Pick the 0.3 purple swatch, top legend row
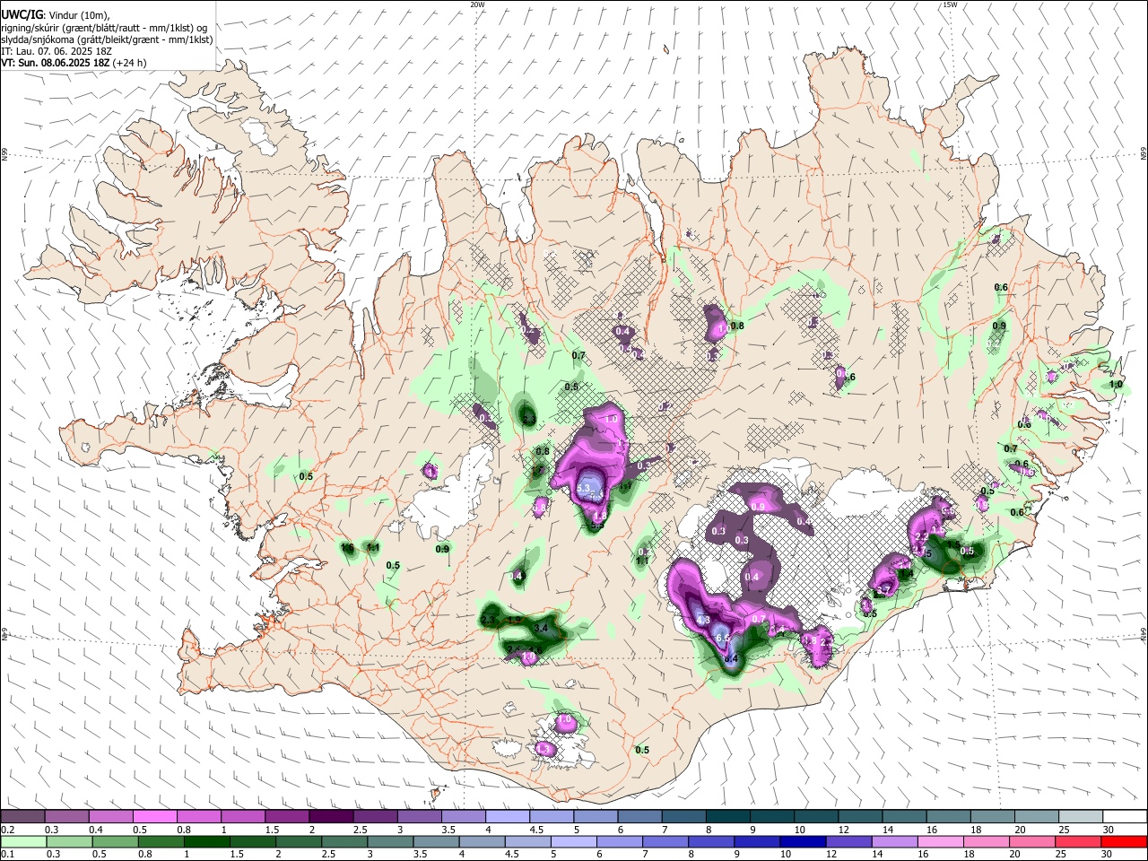 (66, 817)
